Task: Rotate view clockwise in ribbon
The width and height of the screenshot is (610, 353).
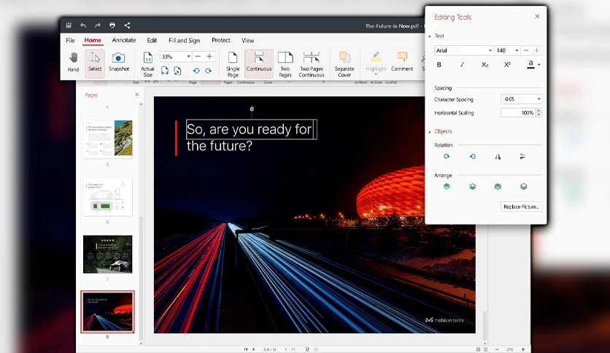Action: (209, 71)
